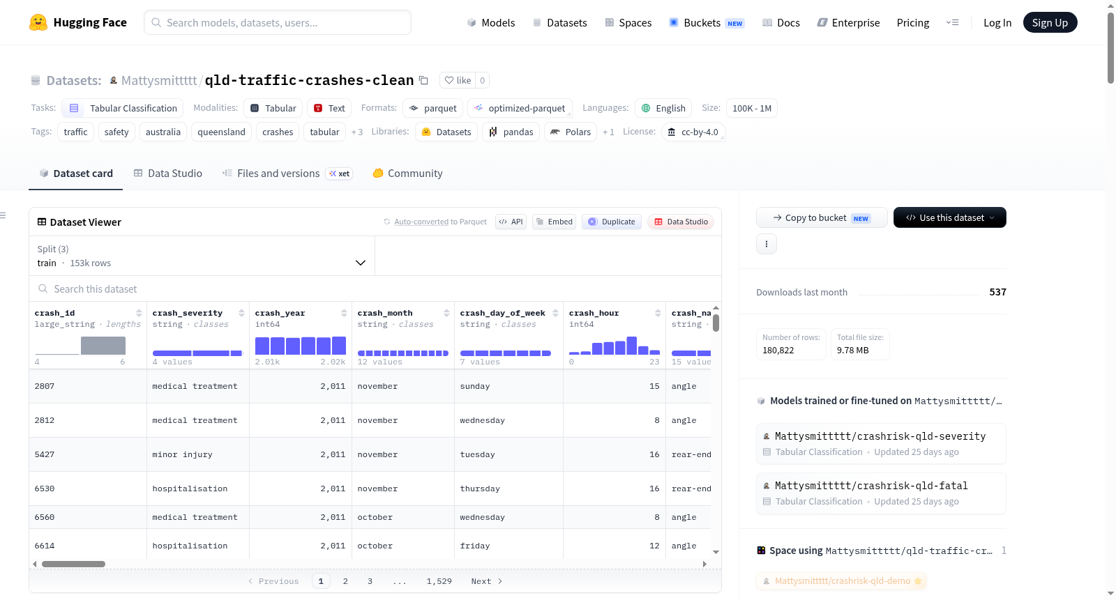Viewport: 1116px width, 600px height.
Task: Switch to the Data Studio tab
Action: click(167, 174)
